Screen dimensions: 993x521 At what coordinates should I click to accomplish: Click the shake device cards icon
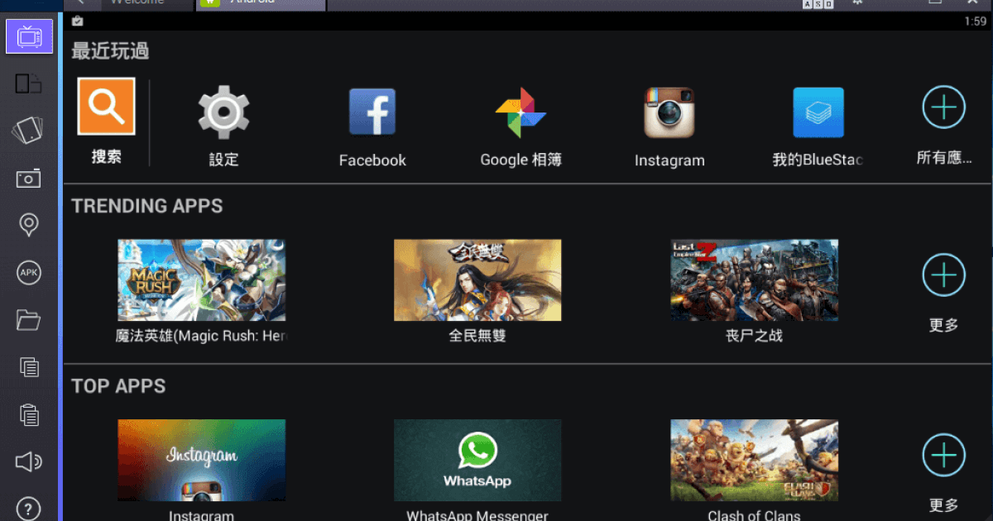pos(29,131)
